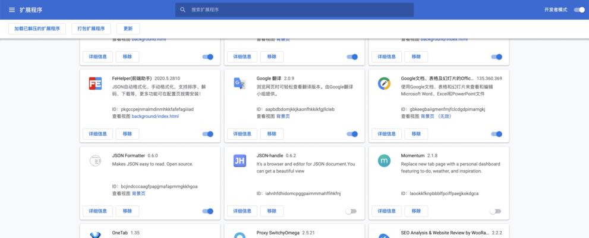This screenshot has width=589, height=238.
Task: Click the JSON-handle JH icon
Action: [x=240, y=161]
